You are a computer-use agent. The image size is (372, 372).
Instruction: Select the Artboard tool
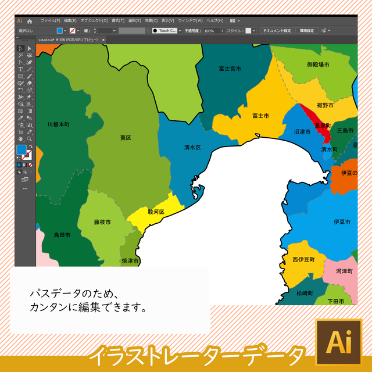[x=21, y=132]
